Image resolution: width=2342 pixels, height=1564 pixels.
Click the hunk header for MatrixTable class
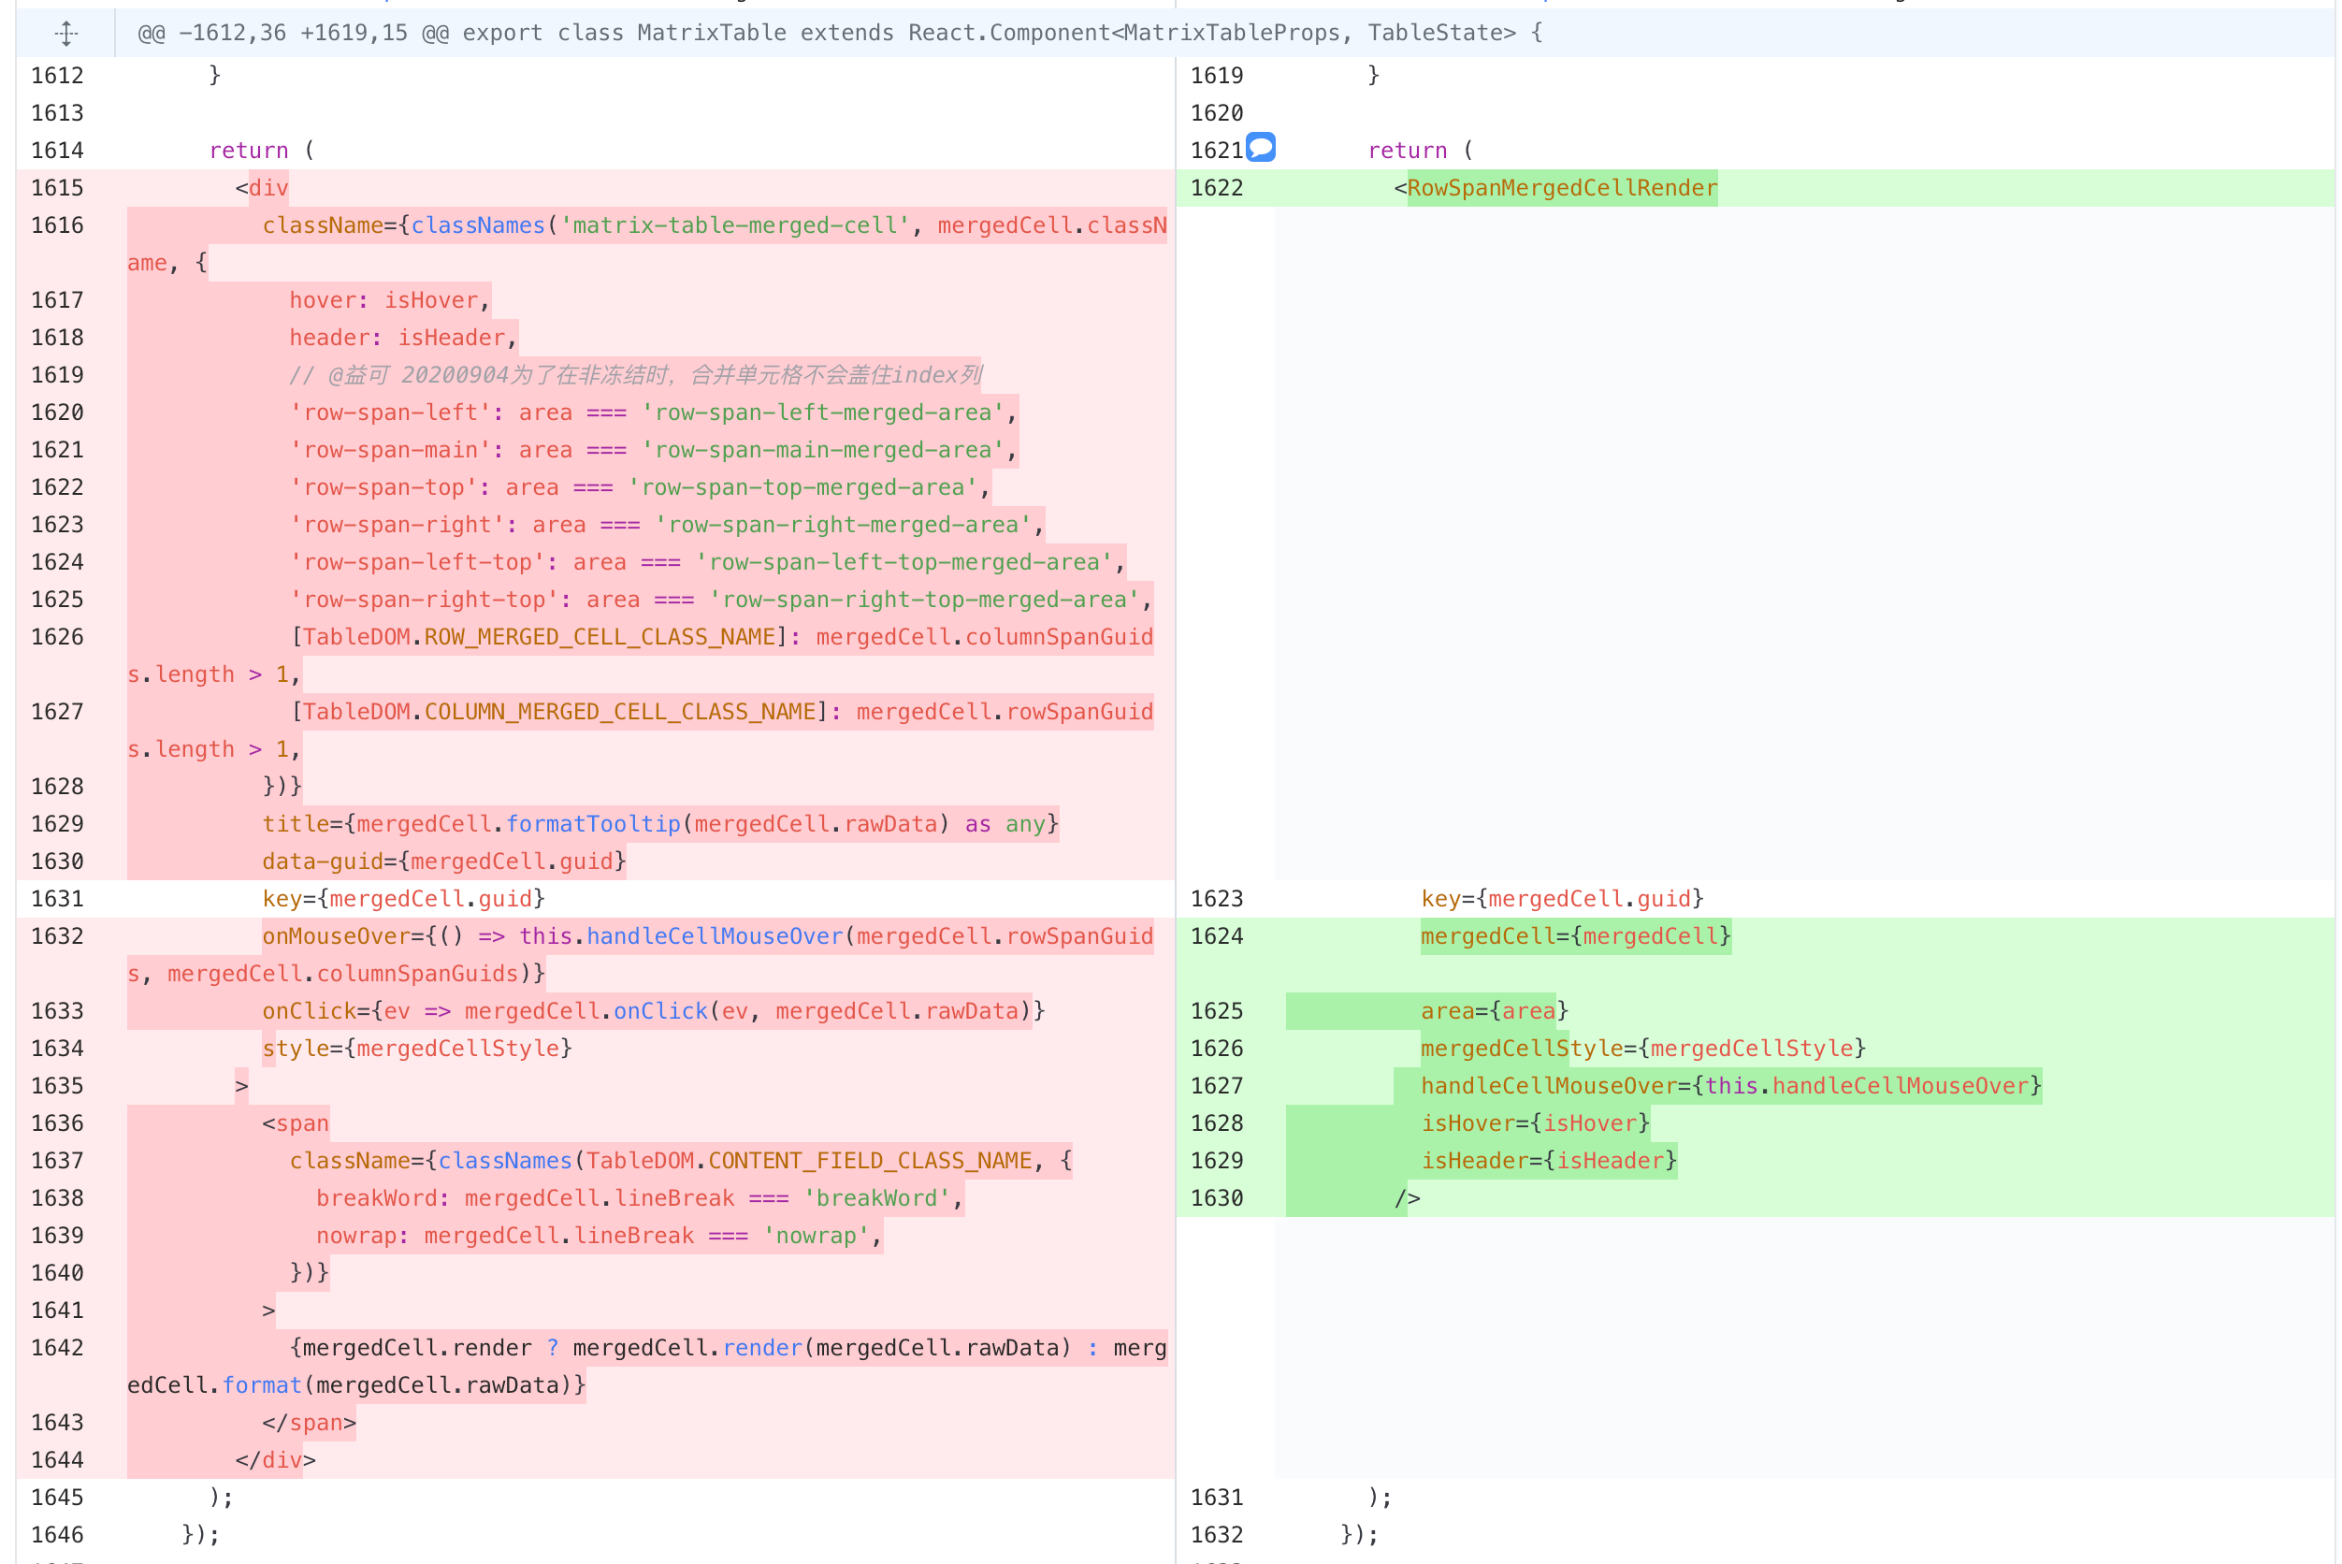[840, 33]
